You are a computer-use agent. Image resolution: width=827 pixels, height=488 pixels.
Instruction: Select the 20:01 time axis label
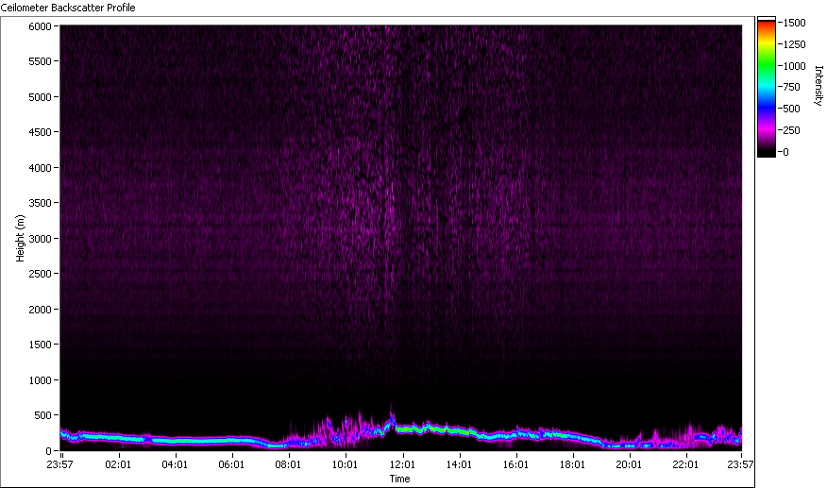pyautogui.click(x=629, y=464)
